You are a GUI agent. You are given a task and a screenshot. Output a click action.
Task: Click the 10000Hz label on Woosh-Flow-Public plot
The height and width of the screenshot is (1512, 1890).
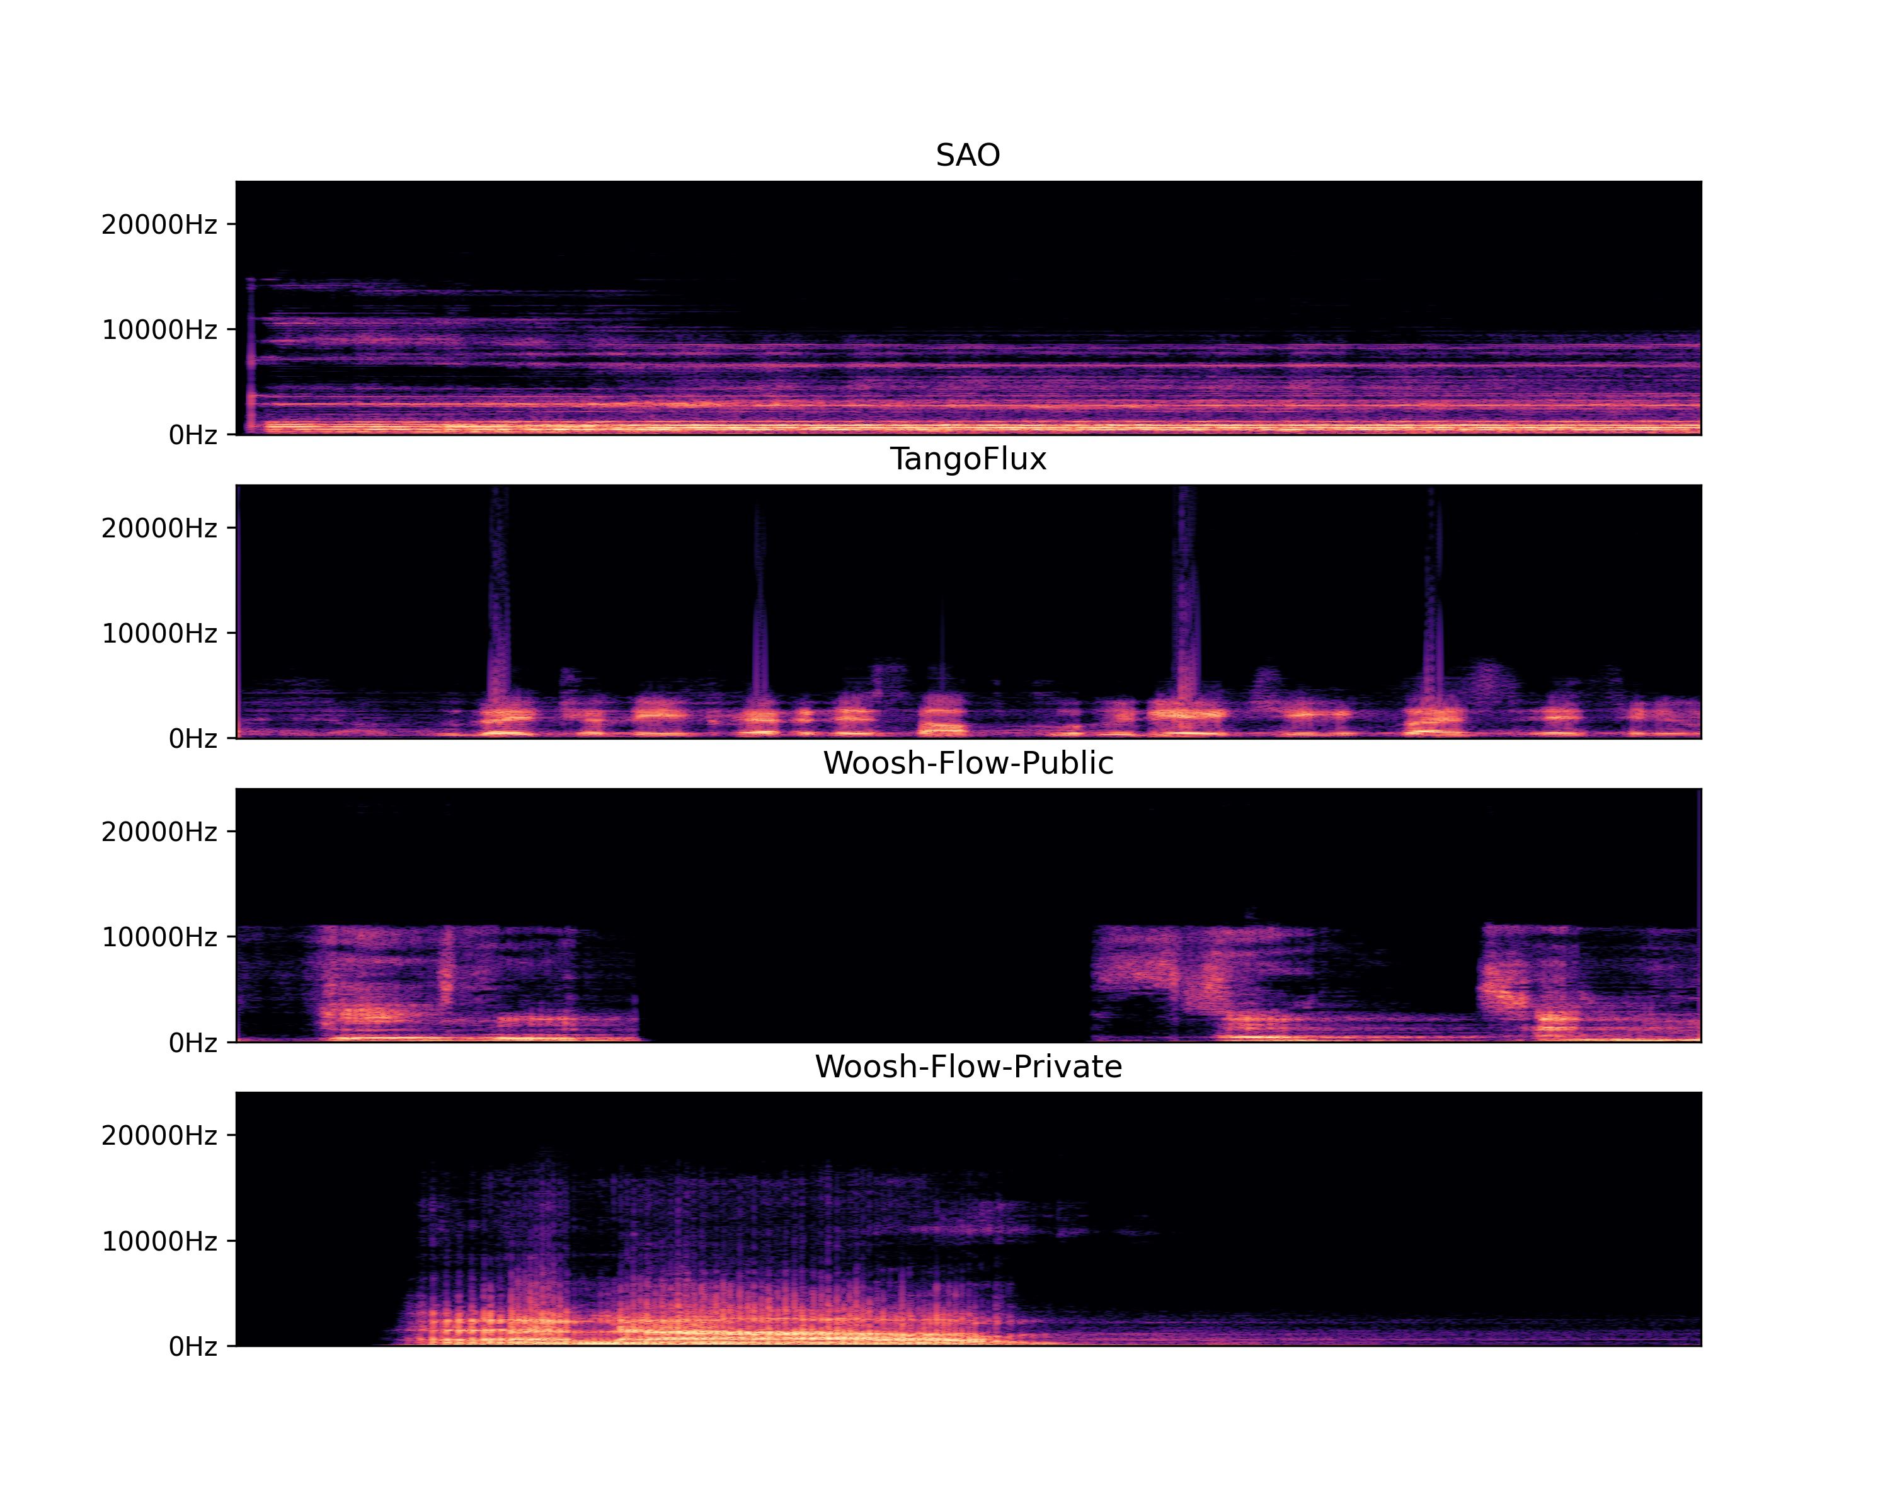tap(159, 937)
